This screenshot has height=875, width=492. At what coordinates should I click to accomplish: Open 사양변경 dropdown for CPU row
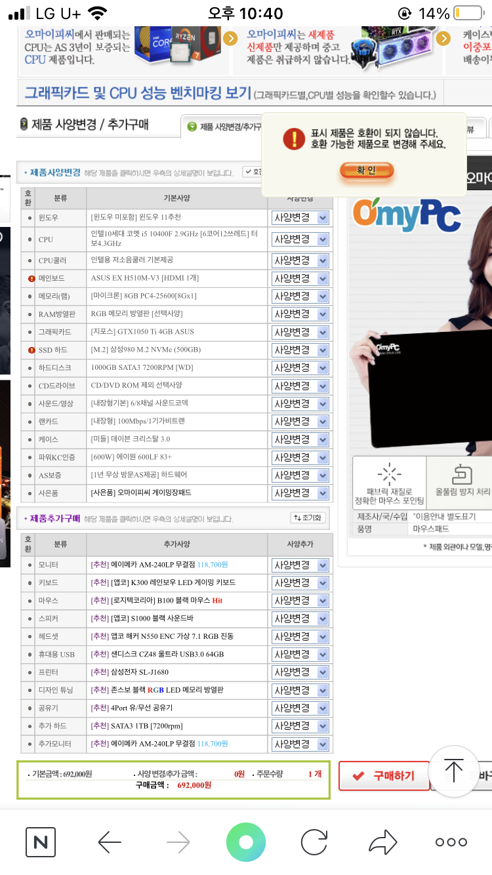pyautogui.click(x=300, y=239)
